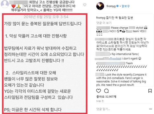Image resolution: width=154 pixels, height=114 pixels.
Task: Open the speech bubble comment icon
Action: pos(106,91)
